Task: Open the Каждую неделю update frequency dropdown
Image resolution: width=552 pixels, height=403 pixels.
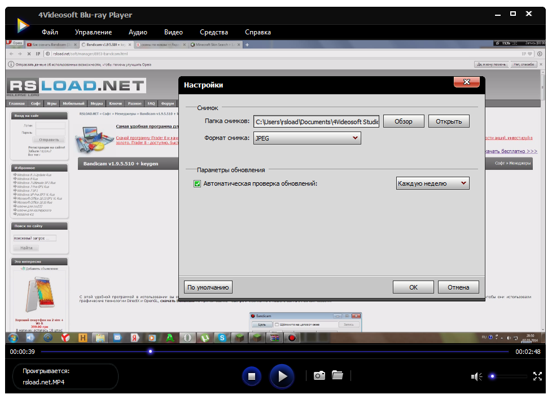Action: pyautogui.click(x=433, y=183)
